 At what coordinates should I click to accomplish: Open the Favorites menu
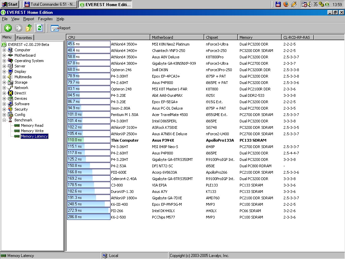point(45,19)
